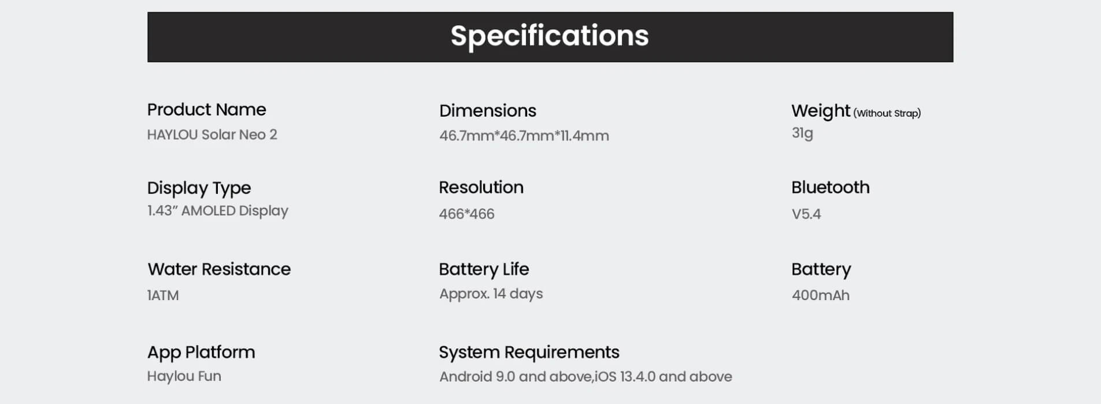Select the Resolution heading

tap(481, 188)
